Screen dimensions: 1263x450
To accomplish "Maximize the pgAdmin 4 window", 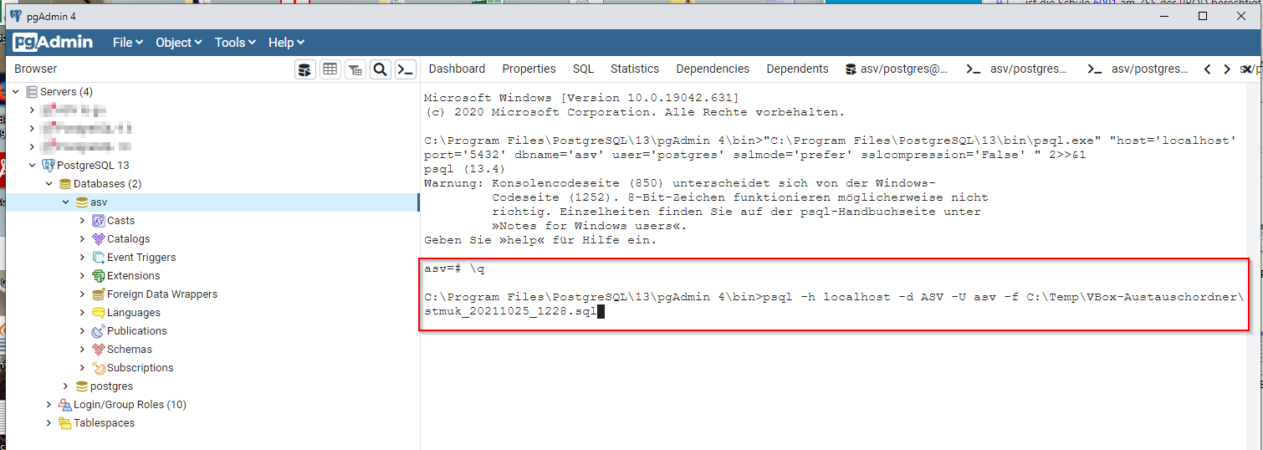I will [x=1203, y=16].
